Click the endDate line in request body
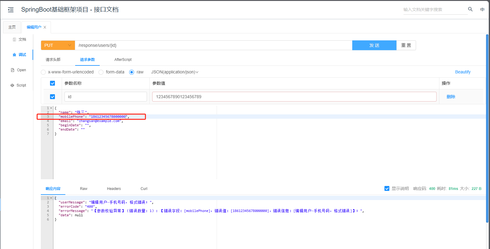The image size is (490, 249). coord(71,129)
